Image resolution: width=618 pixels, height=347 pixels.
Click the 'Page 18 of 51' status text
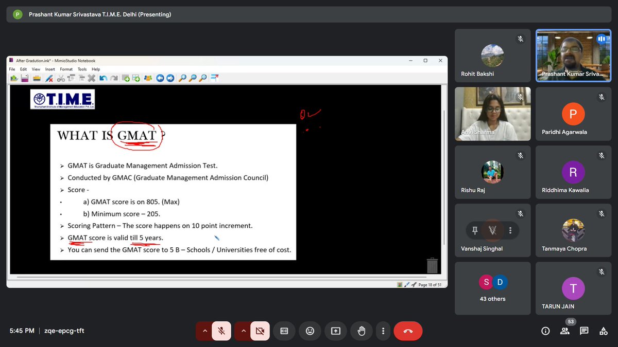[430, 285]
